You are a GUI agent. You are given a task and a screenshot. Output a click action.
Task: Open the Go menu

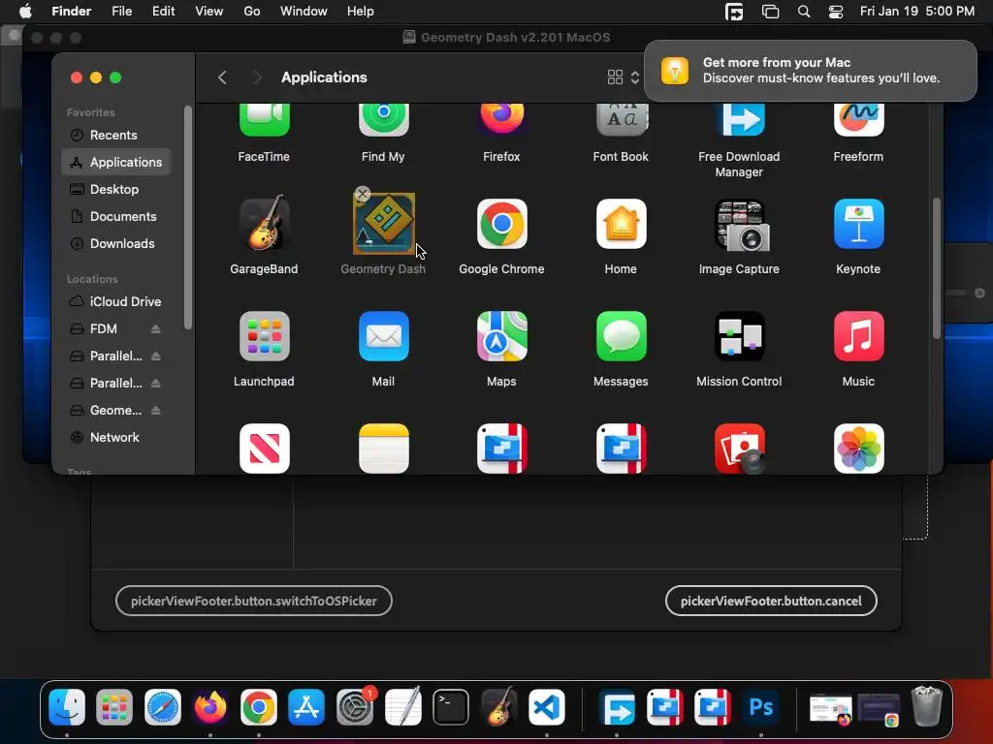coord(252,12)
